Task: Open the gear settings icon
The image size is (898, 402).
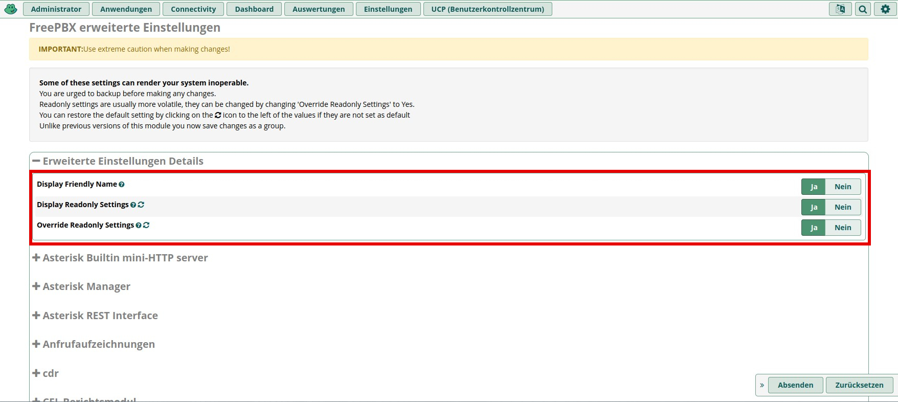Action: pyautogui.click(x=885, y=9)
